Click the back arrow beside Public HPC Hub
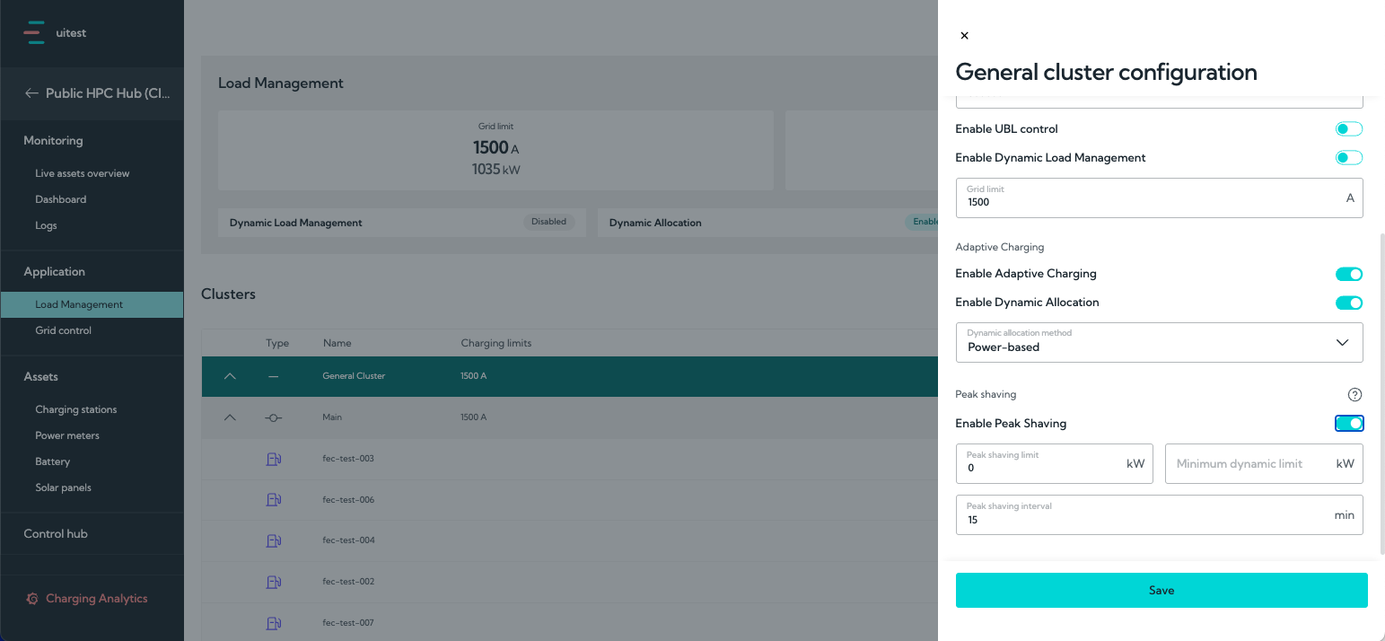This screenshot has width=1385, height=641. pos(31,92)
